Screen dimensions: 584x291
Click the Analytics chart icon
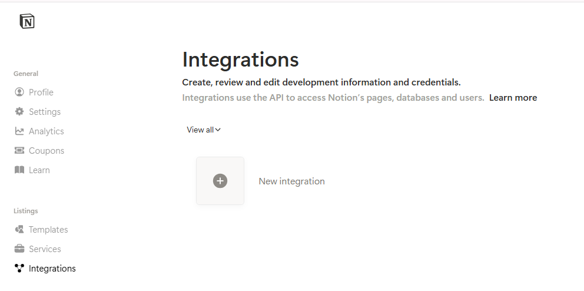[x=19, y=131]
